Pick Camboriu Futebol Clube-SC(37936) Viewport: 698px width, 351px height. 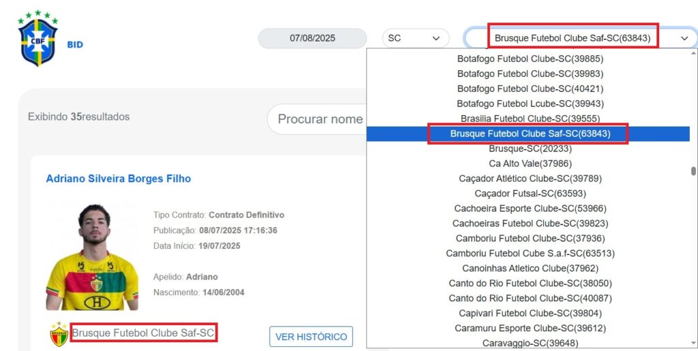(530, 238)
